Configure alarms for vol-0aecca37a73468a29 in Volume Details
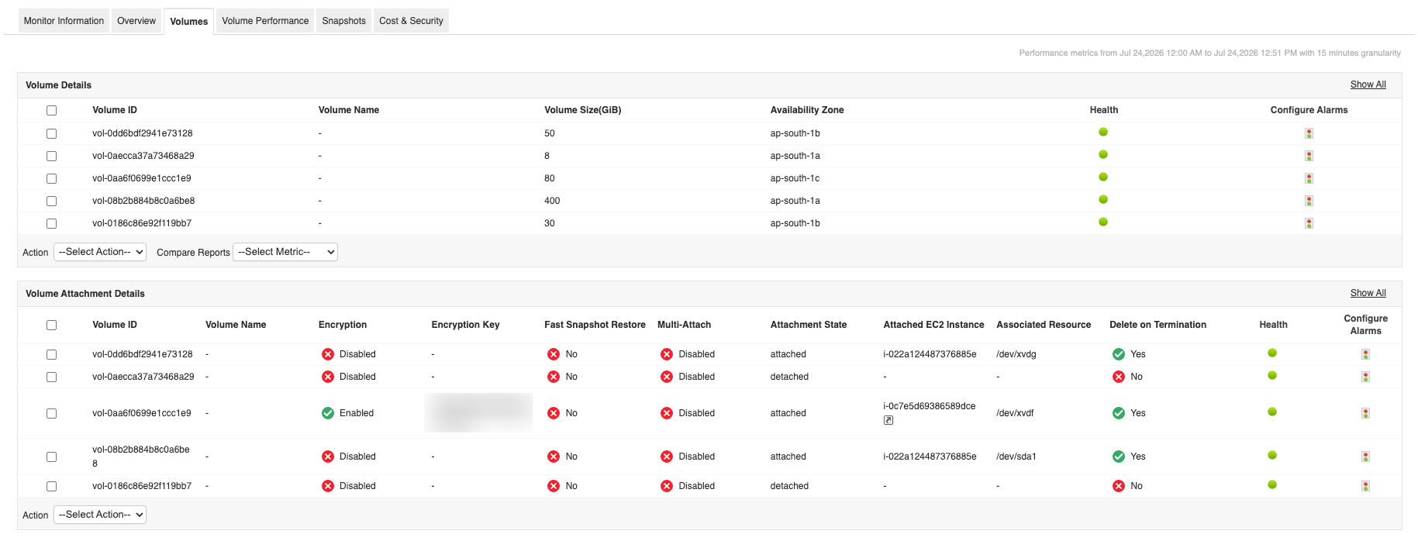This screenshot has width=1418, height=541. [1309, 156]
